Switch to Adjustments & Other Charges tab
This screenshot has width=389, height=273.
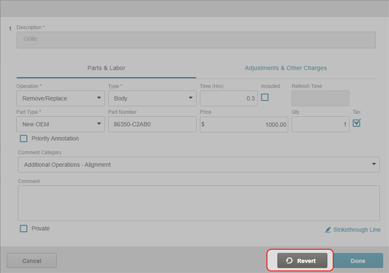[285, 68]
